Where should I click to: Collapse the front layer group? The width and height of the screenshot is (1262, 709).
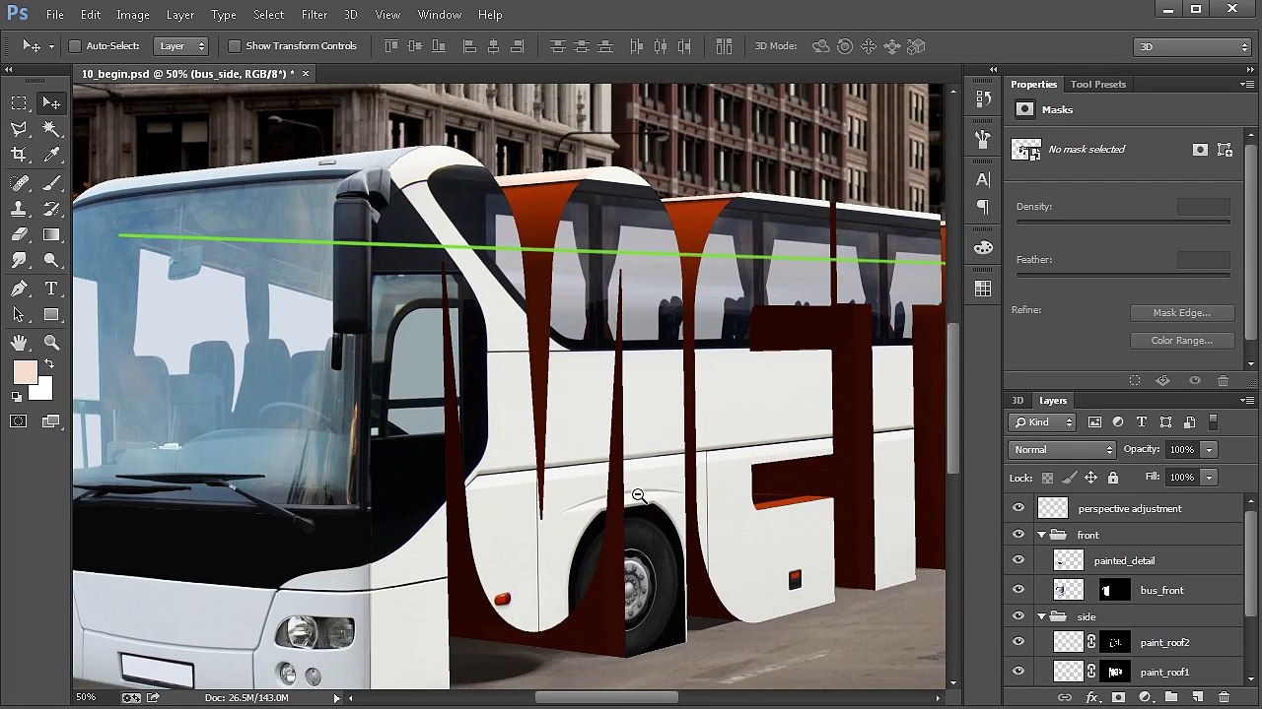coord(1041,535)
